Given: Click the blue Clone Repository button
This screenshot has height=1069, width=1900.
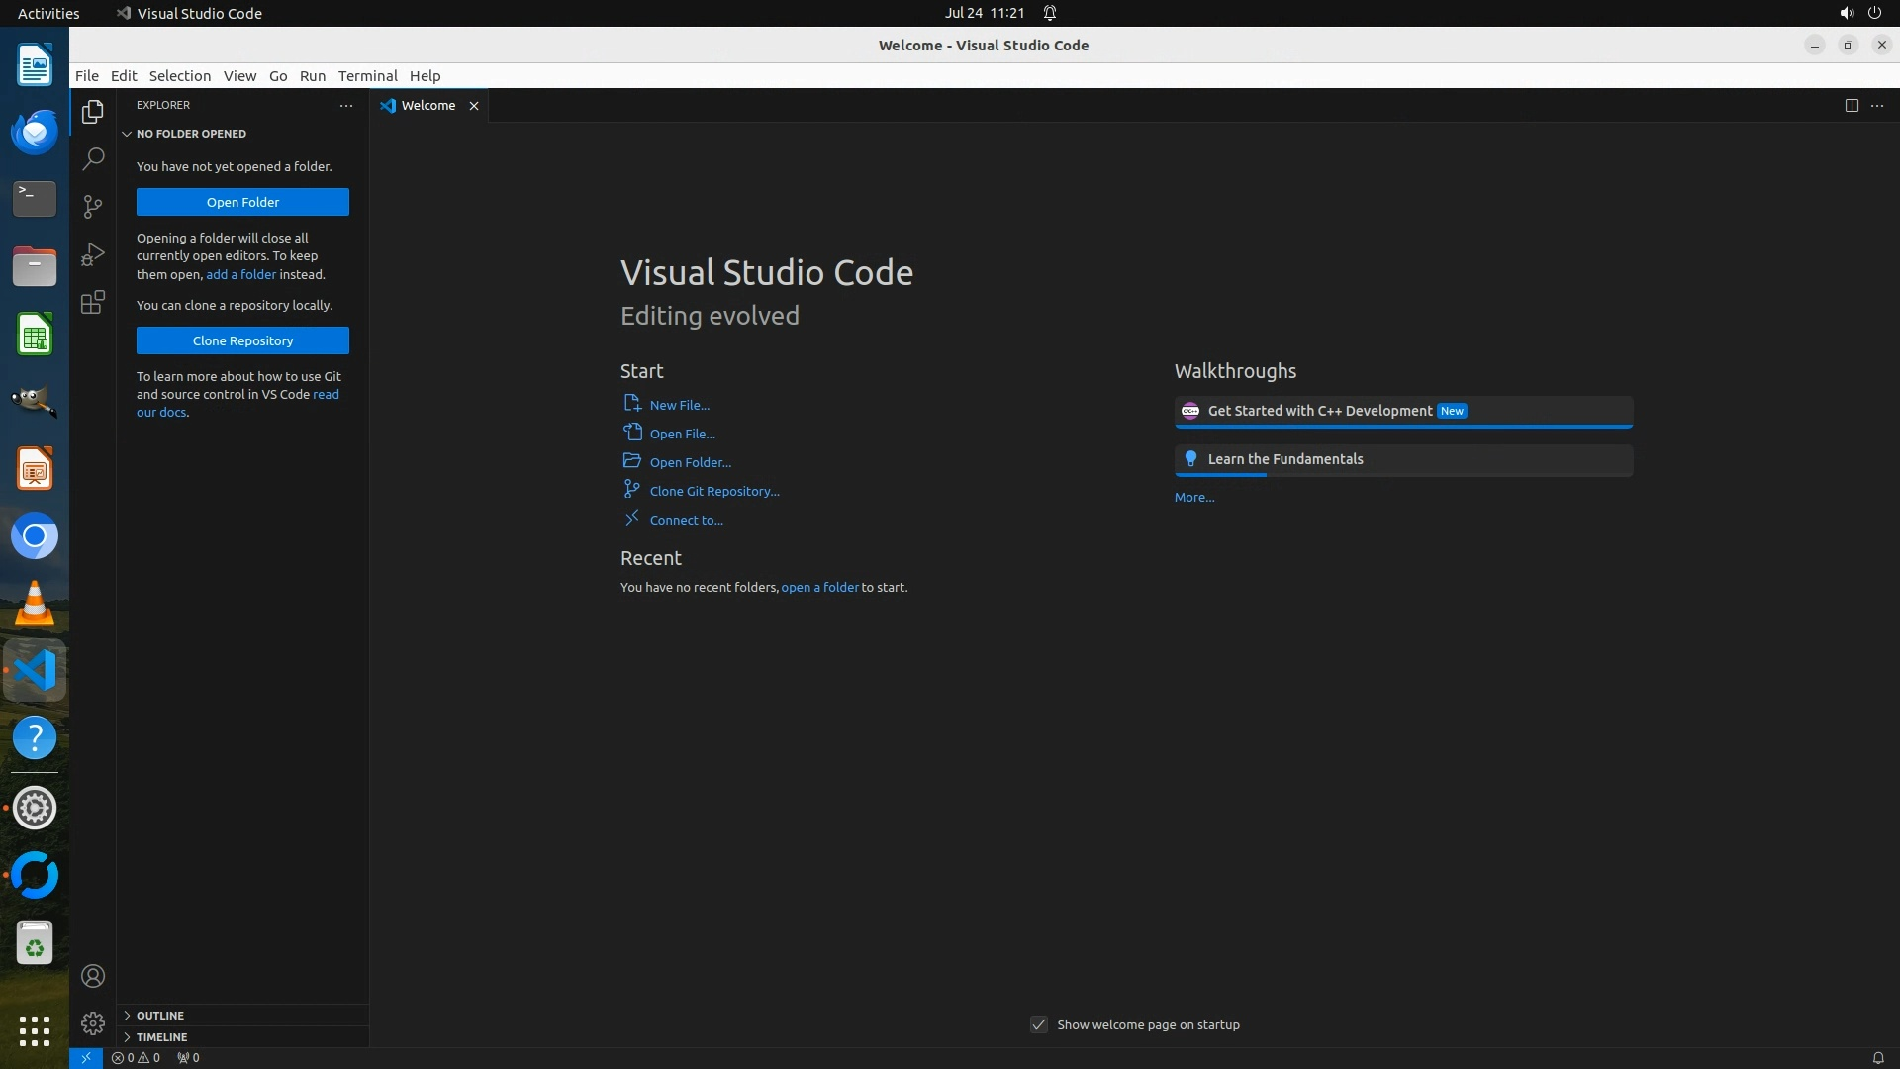Looking at the screenshot, I should (x=242, y=340).
